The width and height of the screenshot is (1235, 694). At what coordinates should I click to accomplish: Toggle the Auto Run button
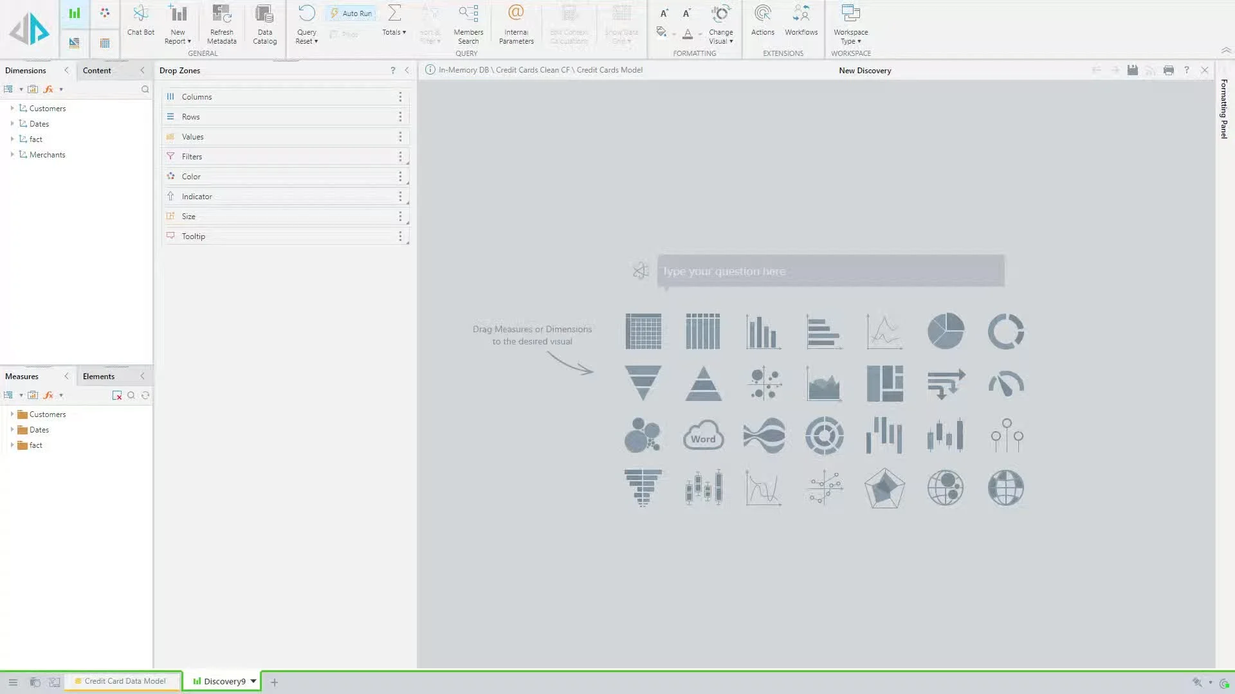351,13
